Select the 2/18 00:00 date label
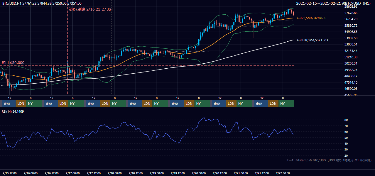The height and width of the screenshot is (176, 375). pyautogui.click(x=115, y=173)
